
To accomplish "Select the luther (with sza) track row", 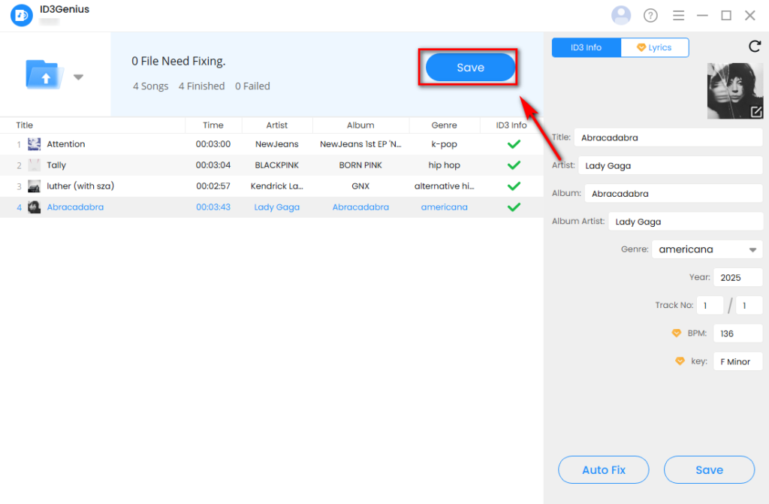I will pos(225,186).
